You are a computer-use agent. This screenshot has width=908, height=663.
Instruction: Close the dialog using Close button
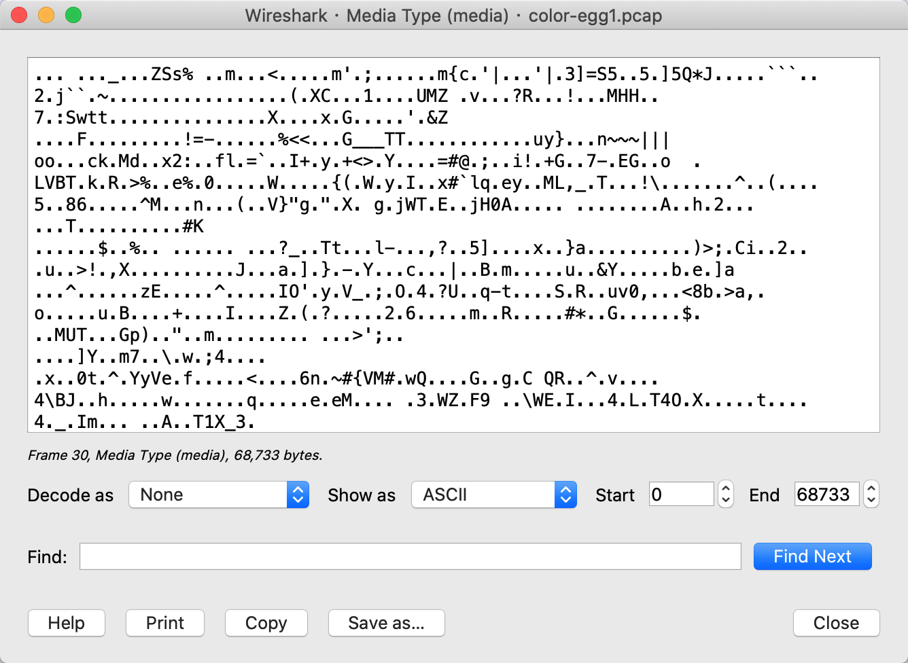pyautogui.click(x=836, y=623)
